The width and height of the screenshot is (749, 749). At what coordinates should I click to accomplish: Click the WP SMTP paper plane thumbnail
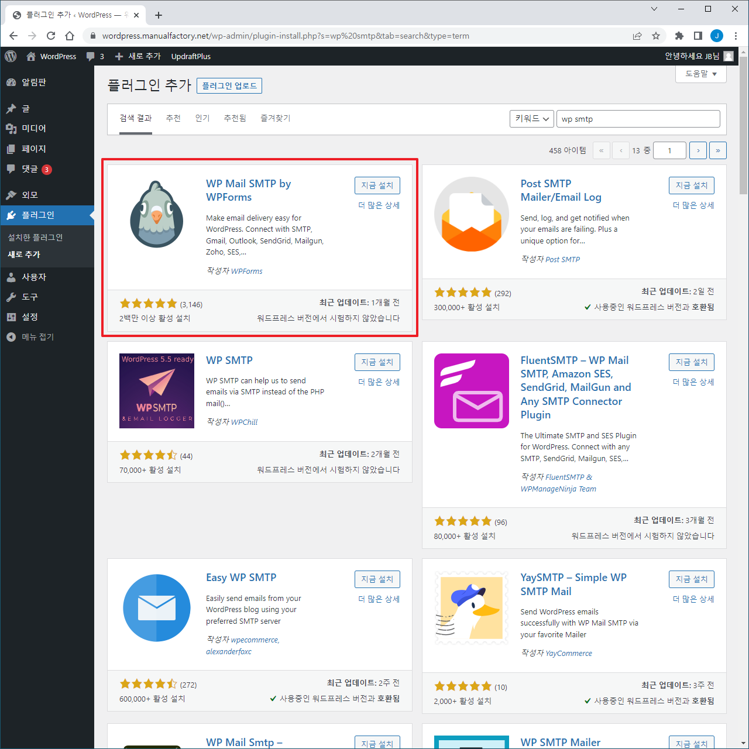click(x=157, y=391)
